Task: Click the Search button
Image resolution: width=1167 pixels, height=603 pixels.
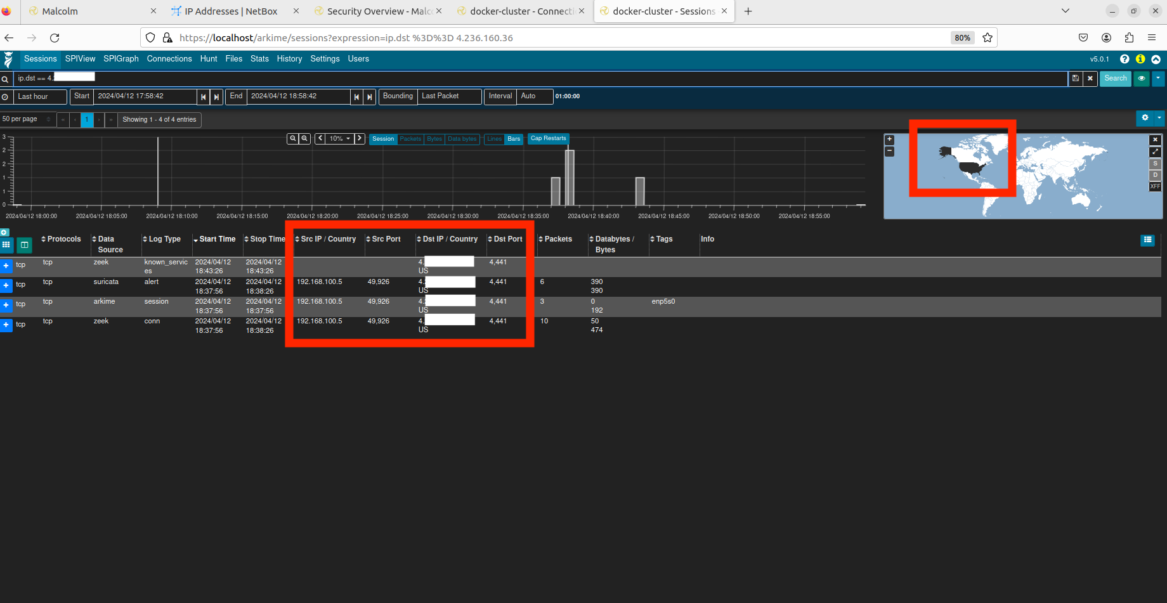Action: (1115, 79)
